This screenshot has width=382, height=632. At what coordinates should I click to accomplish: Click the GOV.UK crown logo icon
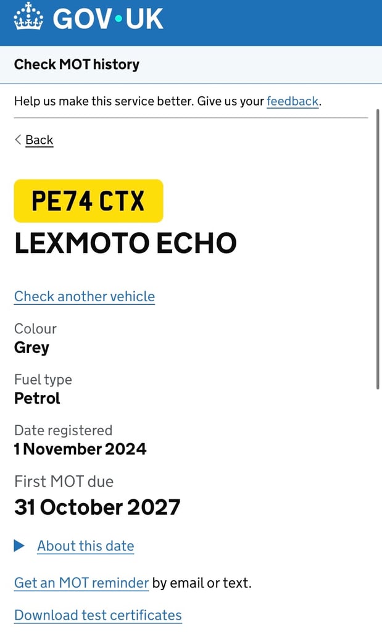(x=28, y=17)
